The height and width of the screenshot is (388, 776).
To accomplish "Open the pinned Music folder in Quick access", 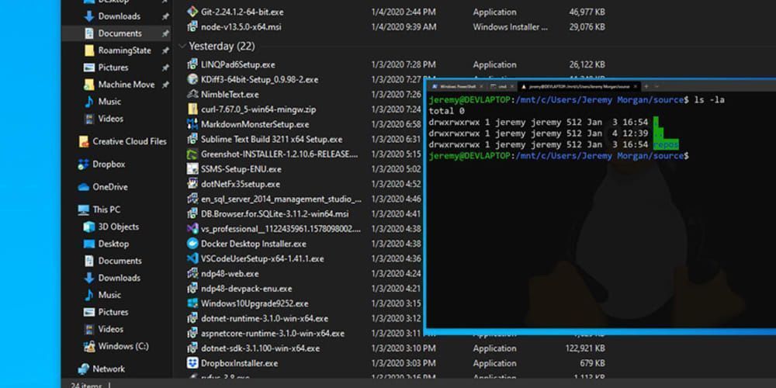I will [x=102, y=102].
